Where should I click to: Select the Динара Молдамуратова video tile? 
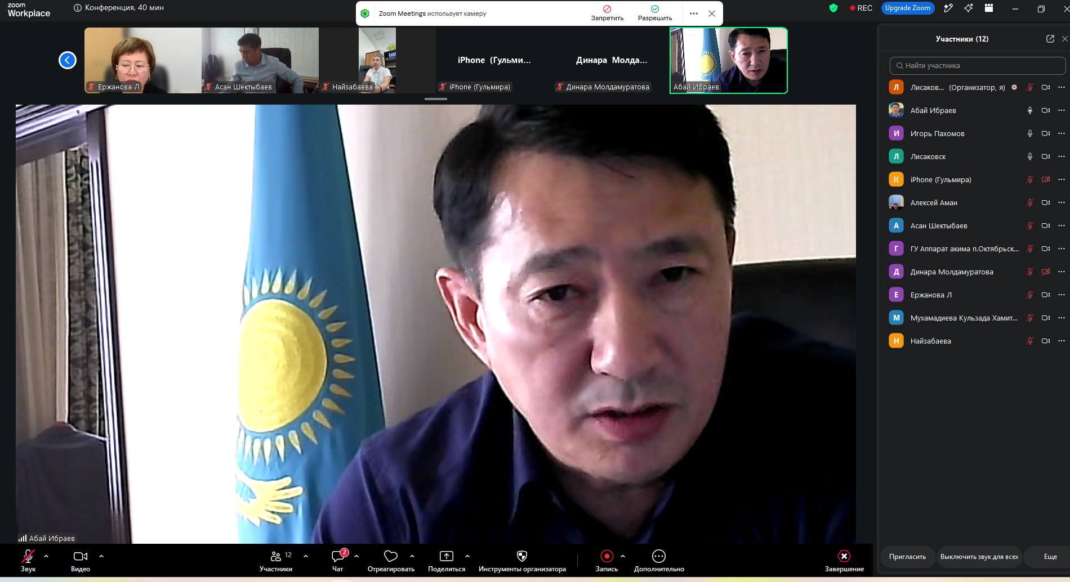click(x=612, y=60)
